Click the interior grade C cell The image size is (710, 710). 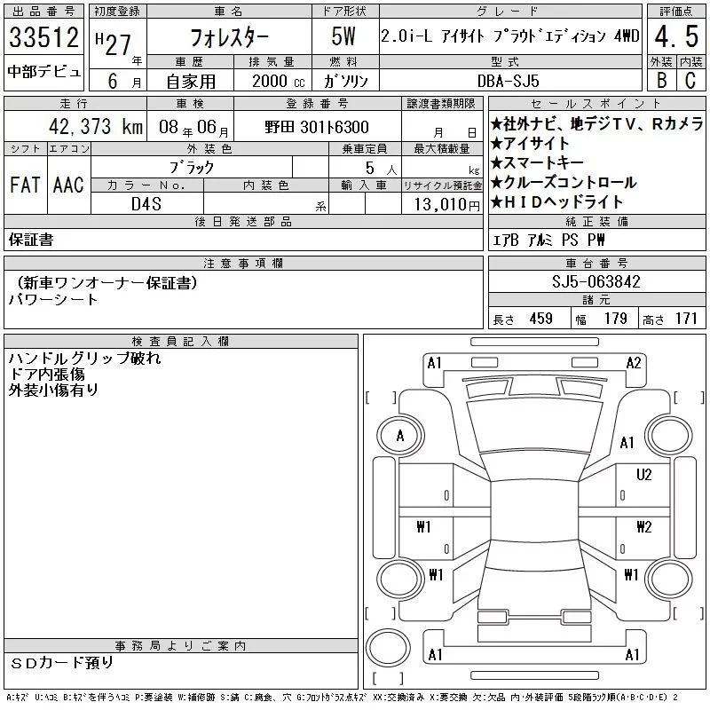[x=690, y=80]
